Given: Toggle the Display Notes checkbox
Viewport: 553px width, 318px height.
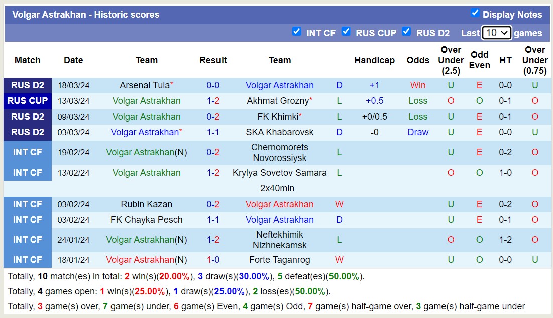Looking at the screenshot, I should tap(475, 13).
